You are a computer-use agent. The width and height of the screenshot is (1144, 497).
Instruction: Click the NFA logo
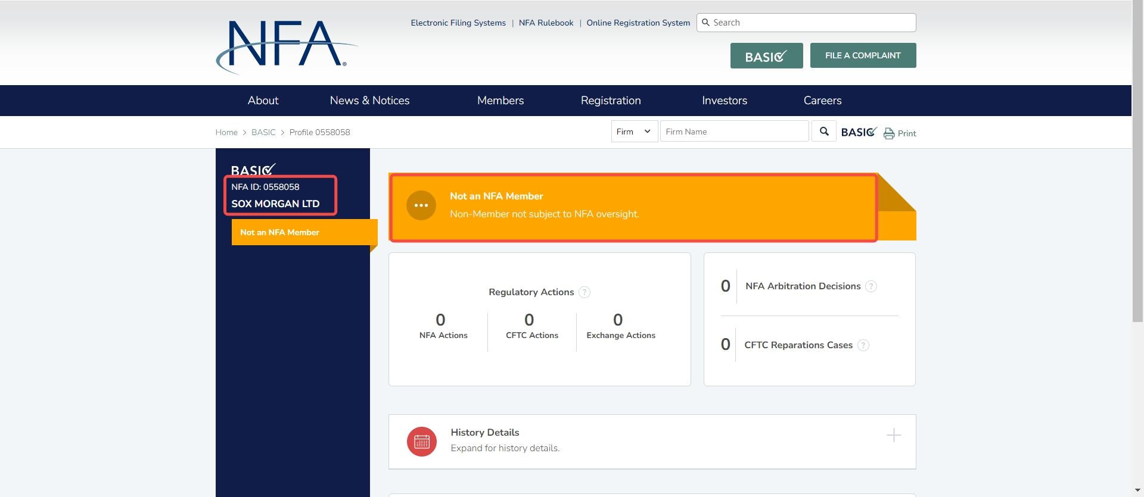[287, 47]
